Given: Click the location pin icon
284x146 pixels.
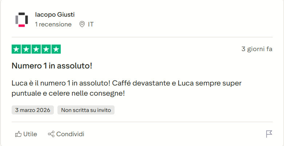Looking at the screenshot, I should [x=82, y=24].
